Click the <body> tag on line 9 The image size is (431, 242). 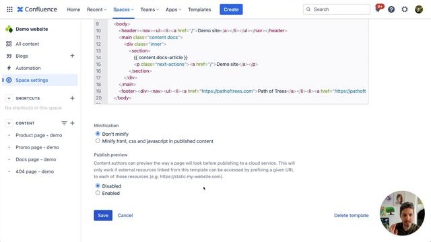[x=122, y=24]
